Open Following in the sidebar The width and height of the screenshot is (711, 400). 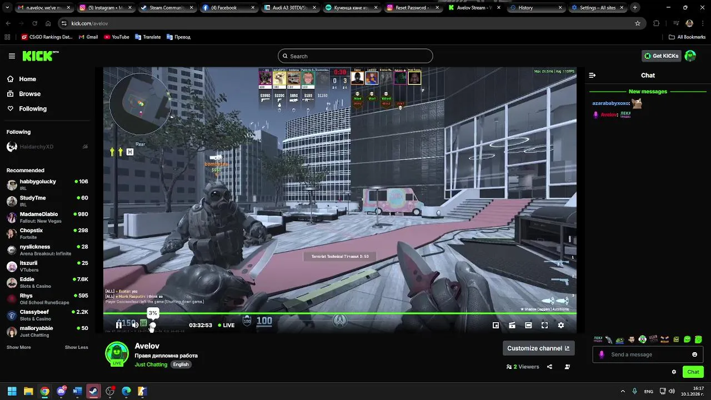point(33,109)
